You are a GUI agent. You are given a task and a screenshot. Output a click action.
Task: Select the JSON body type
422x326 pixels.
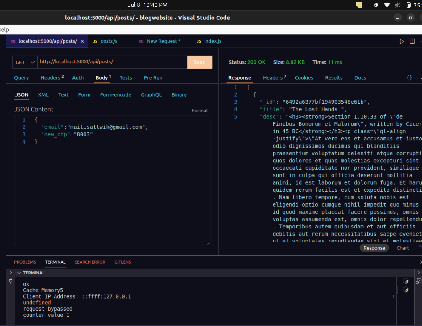pos(22,95)
